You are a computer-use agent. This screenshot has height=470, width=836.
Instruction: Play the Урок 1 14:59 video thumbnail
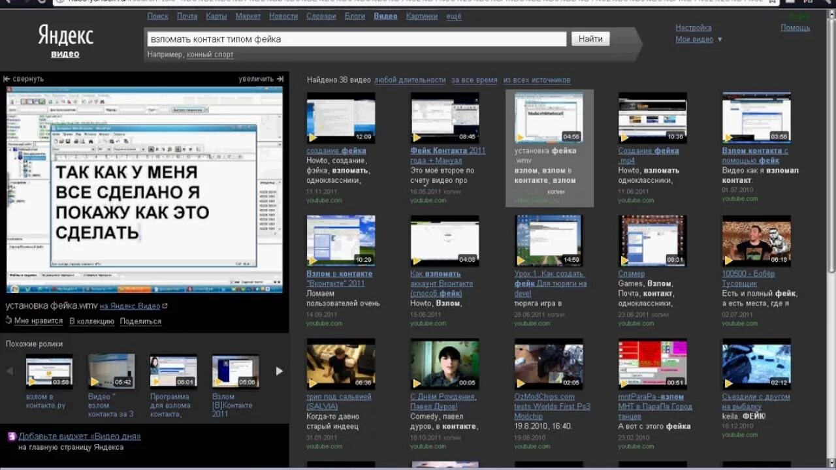click(x=549, y=241)
